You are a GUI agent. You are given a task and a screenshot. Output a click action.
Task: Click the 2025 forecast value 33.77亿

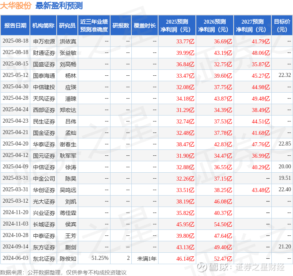[x=185, y=41]
